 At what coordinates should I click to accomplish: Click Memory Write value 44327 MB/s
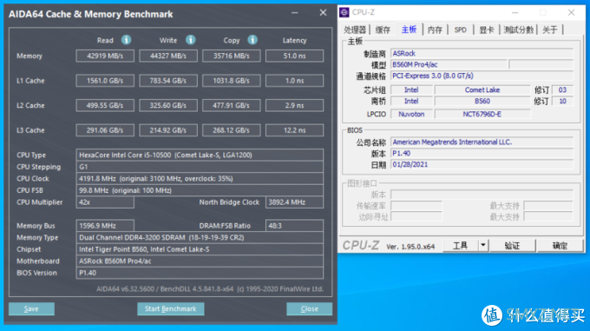click(168, 56)
